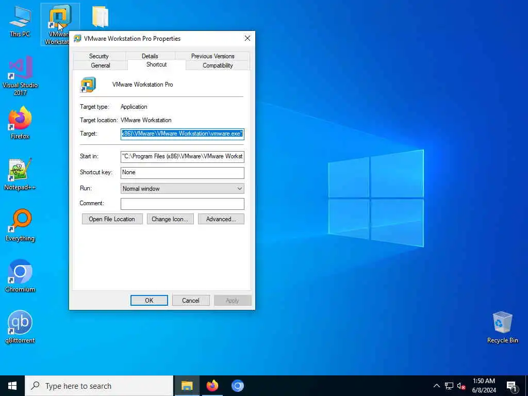Switch to the Previous Versions tab
The image size is (528, 396).
[212, 56]
